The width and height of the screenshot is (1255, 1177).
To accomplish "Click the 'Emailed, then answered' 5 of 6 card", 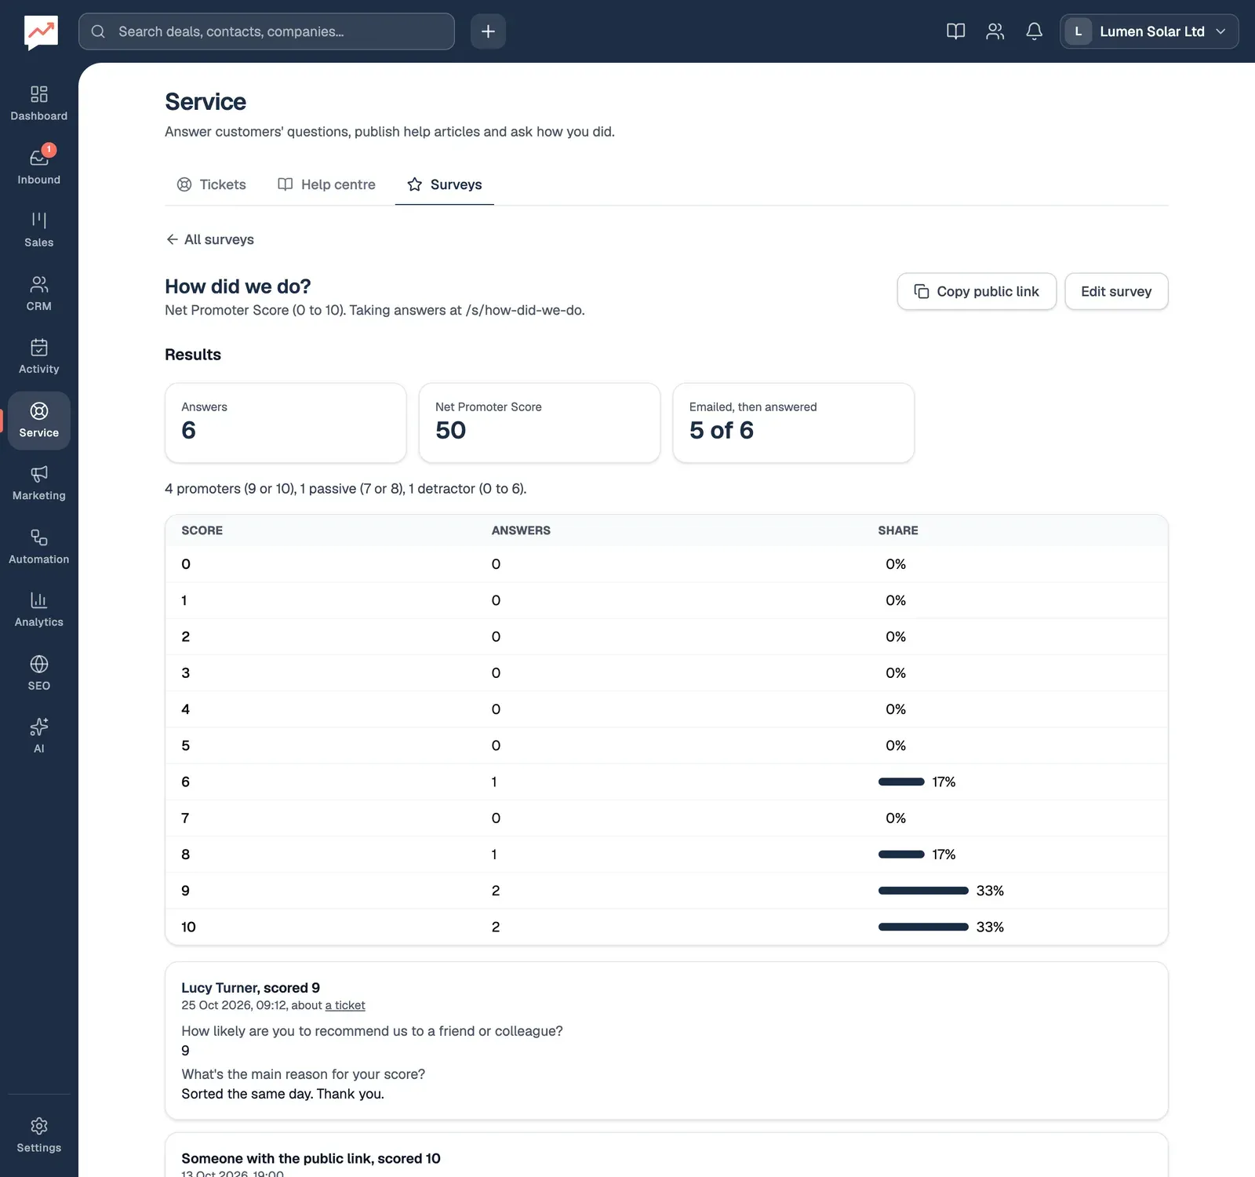I will (x=794, y=423).
